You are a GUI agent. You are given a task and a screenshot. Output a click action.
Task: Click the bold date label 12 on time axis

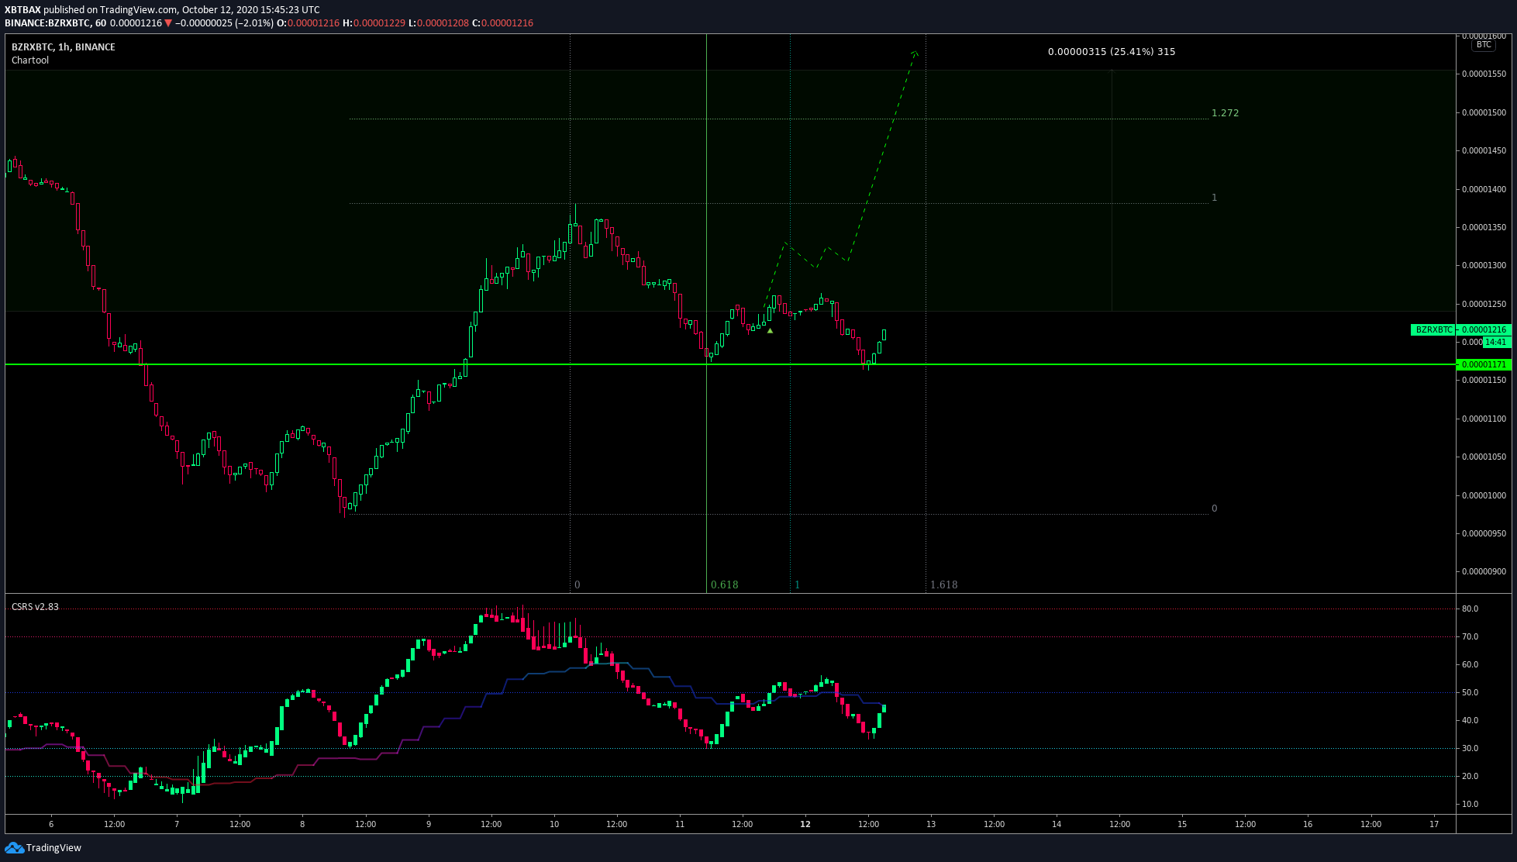click(x=805, y=824)
